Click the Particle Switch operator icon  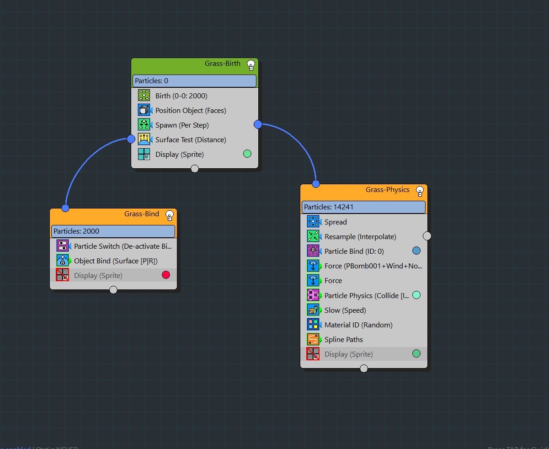[x=63, y=246]
